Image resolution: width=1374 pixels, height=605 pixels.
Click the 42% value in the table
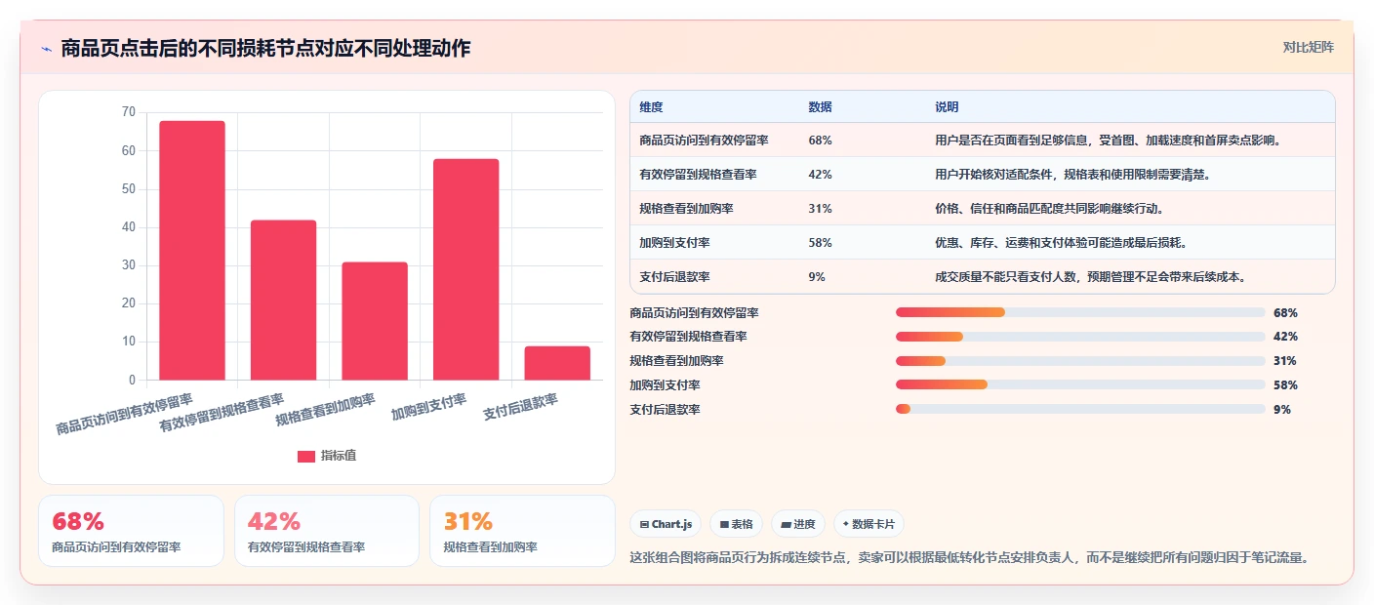(x=820, y=175)
